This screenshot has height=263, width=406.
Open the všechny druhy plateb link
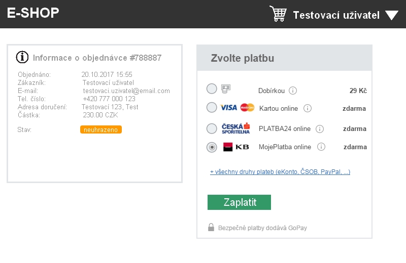click(280, 172)
